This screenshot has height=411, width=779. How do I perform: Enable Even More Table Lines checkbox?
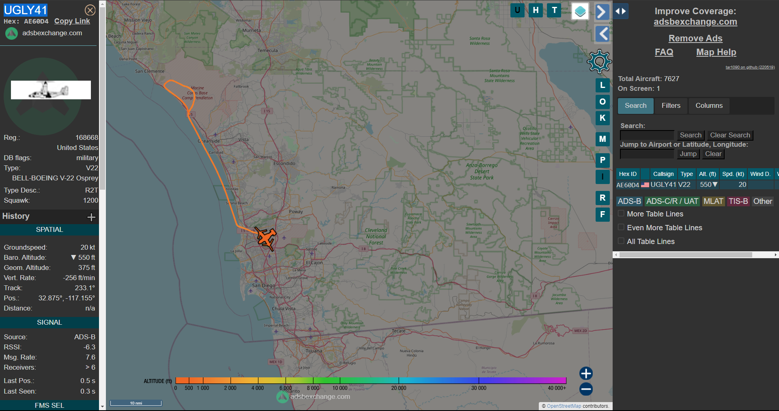click(621, 227)
